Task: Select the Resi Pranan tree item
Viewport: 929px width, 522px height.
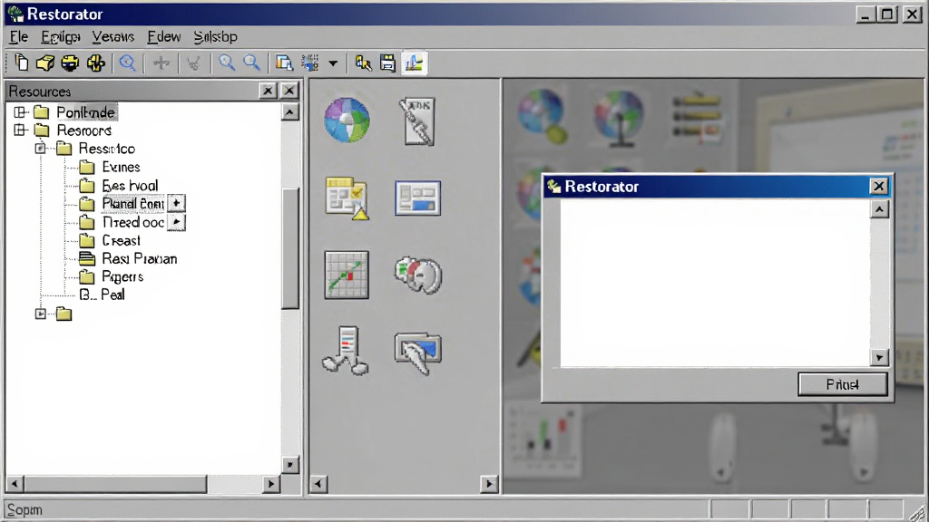Action: pyautogui.click(x=128, y=258)
